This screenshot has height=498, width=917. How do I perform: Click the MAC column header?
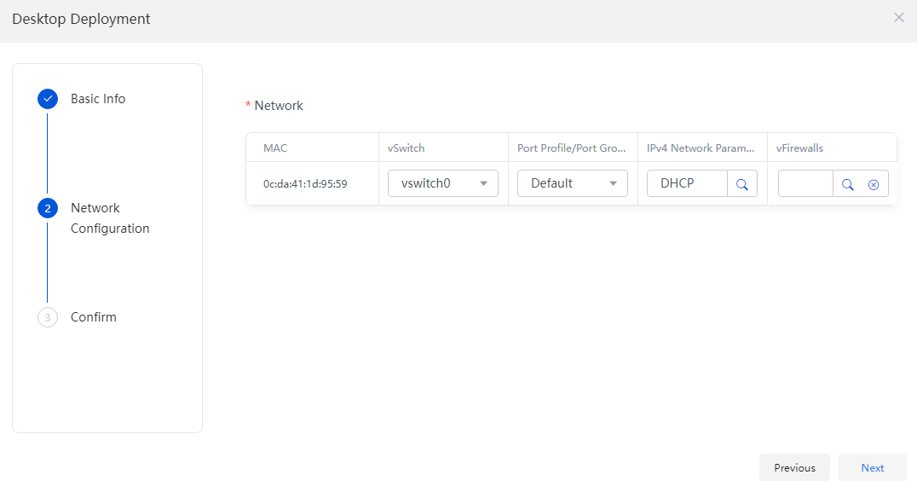click(x=275, y=148)
